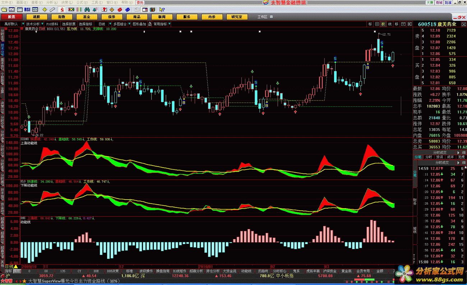Click the 大资金流 indicator tab at bottom
467x285 pixels.
point(230,271)
